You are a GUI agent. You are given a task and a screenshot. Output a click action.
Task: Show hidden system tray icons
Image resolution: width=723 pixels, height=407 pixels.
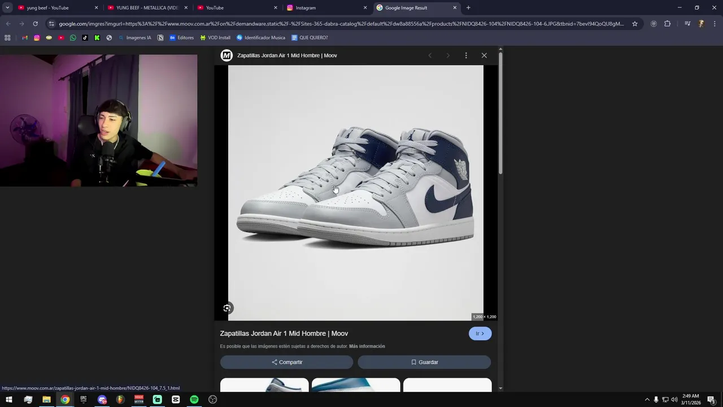point(647,400)
